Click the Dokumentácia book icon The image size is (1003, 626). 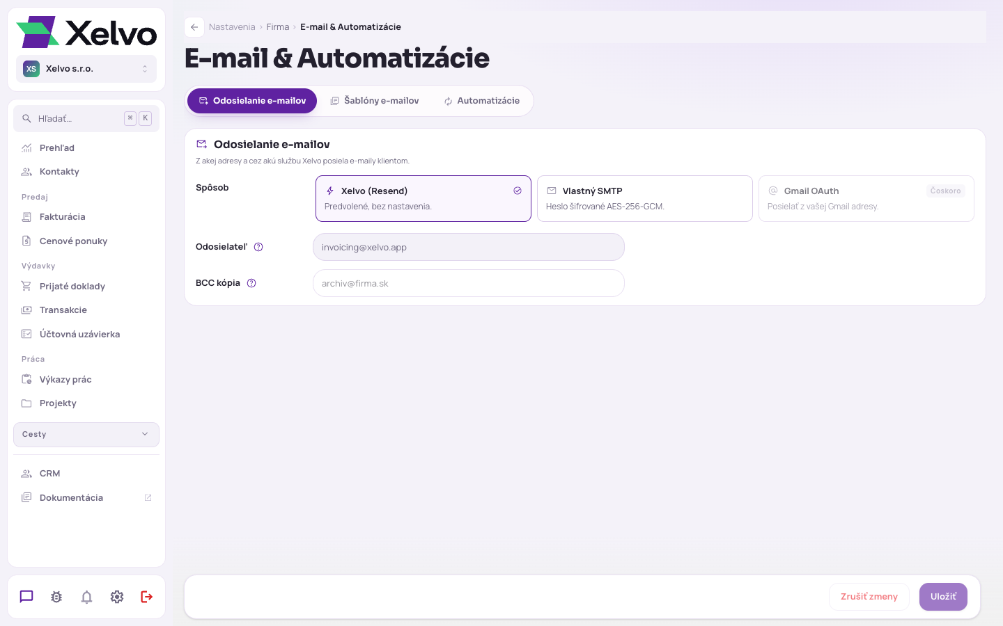(26, 497)
